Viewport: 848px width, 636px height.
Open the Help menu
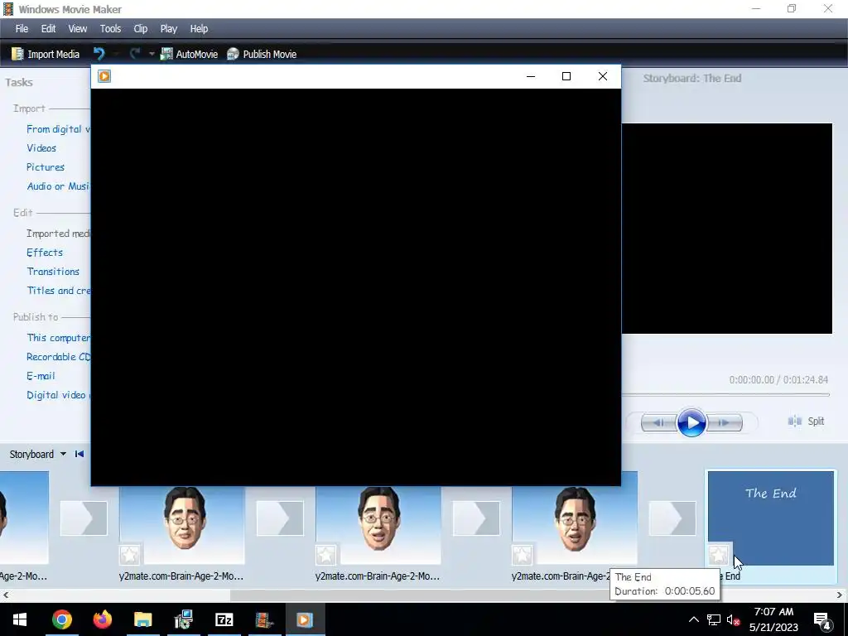(x=199, y=29)
